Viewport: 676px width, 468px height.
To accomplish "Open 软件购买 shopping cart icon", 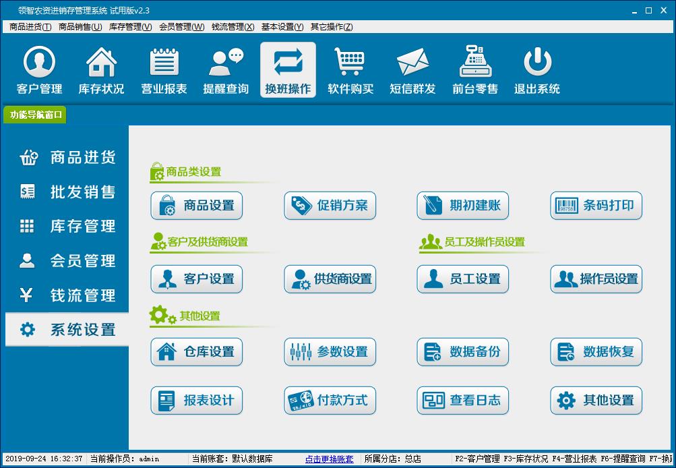I will pyautogui.click(x=350, y=70).
